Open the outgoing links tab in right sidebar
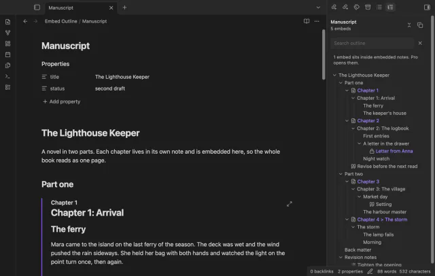Image resolution: width=435 pixels, height=276 pixels. tap(345, 7)
